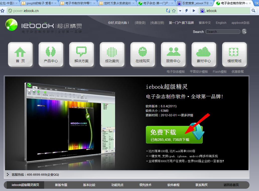This screenshot has height=191, width=259.
Task: Switch to the goog88的帖子 tab
Action: [39, 3]
